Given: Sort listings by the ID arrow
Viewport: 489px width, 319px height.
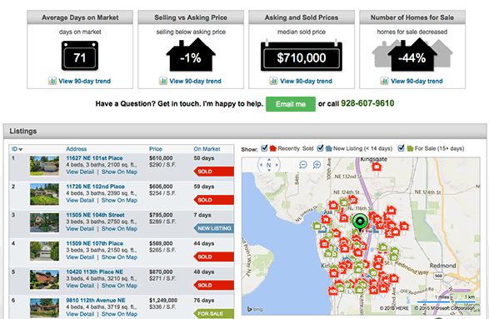Looking at the screenshot, I should point(21,149).
